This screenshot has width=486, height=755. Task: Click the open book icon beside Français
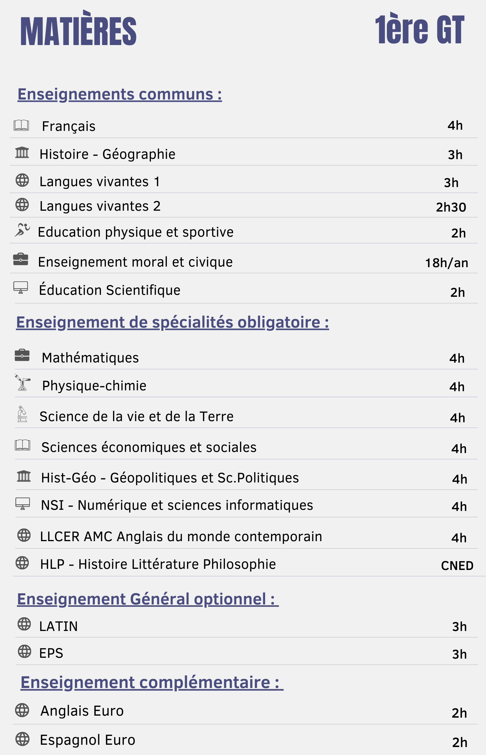coord(21,125)
